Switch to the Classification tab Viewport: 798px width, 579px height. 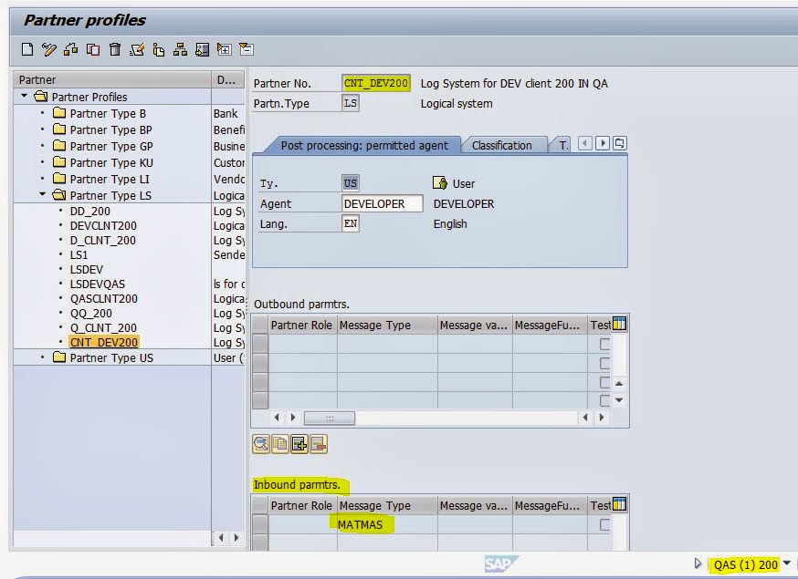click(x=500, y=144)
